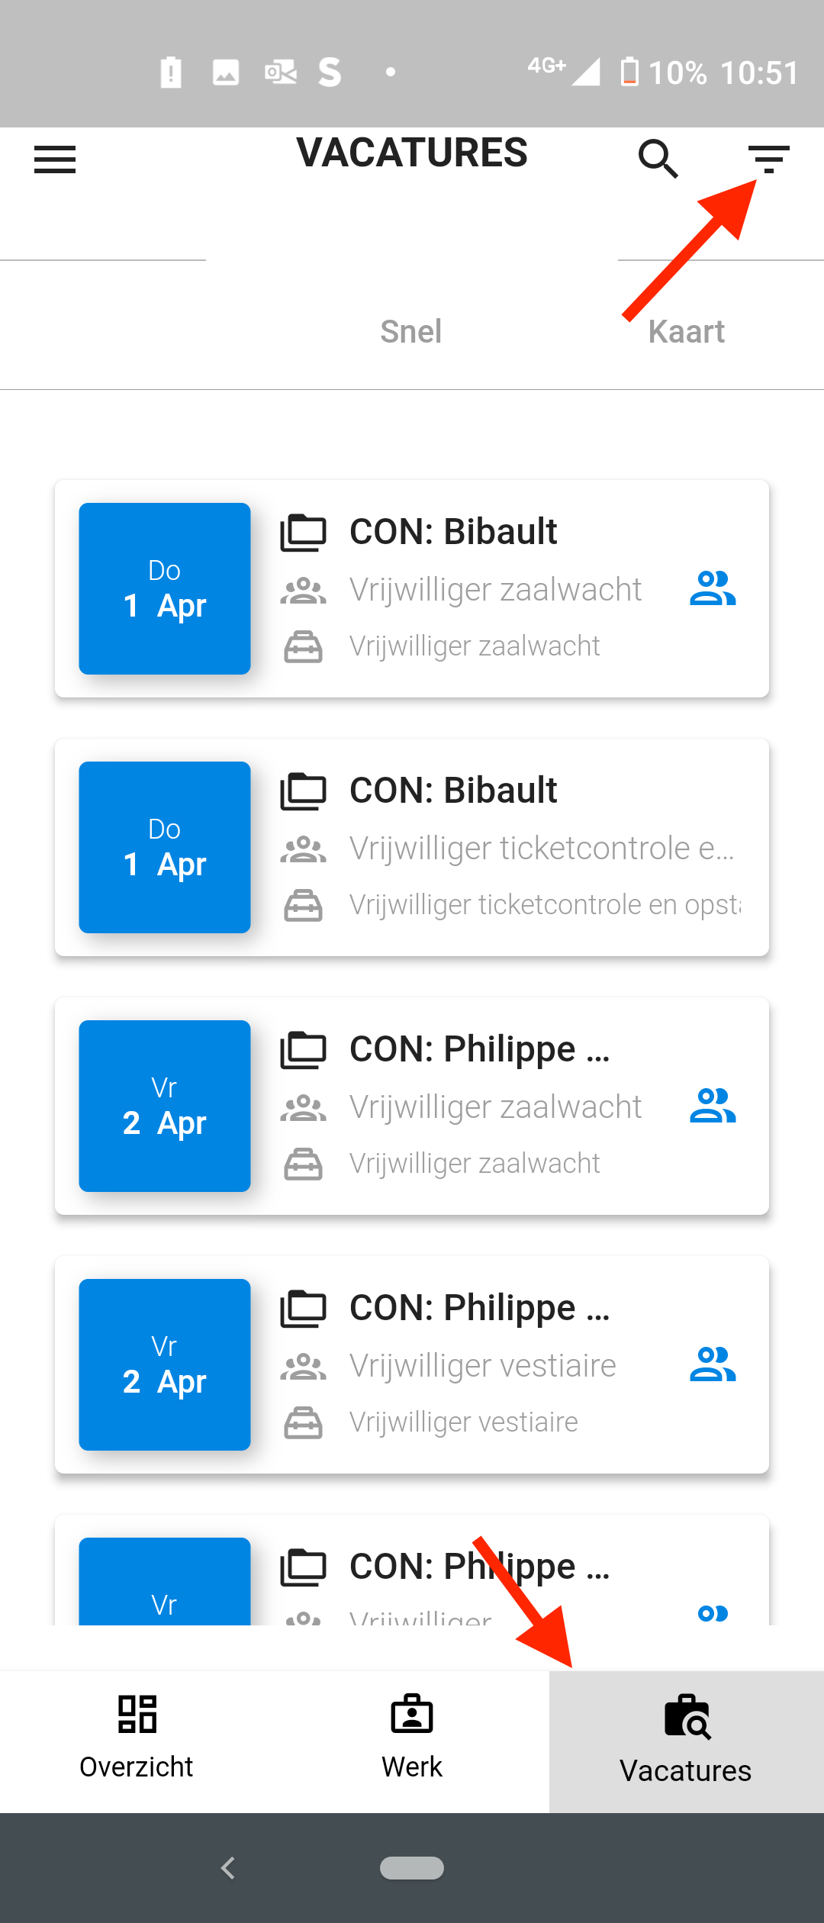Tap the Android home pill
This screenshot has width=824, height=1923.
tap(412, 1868)
